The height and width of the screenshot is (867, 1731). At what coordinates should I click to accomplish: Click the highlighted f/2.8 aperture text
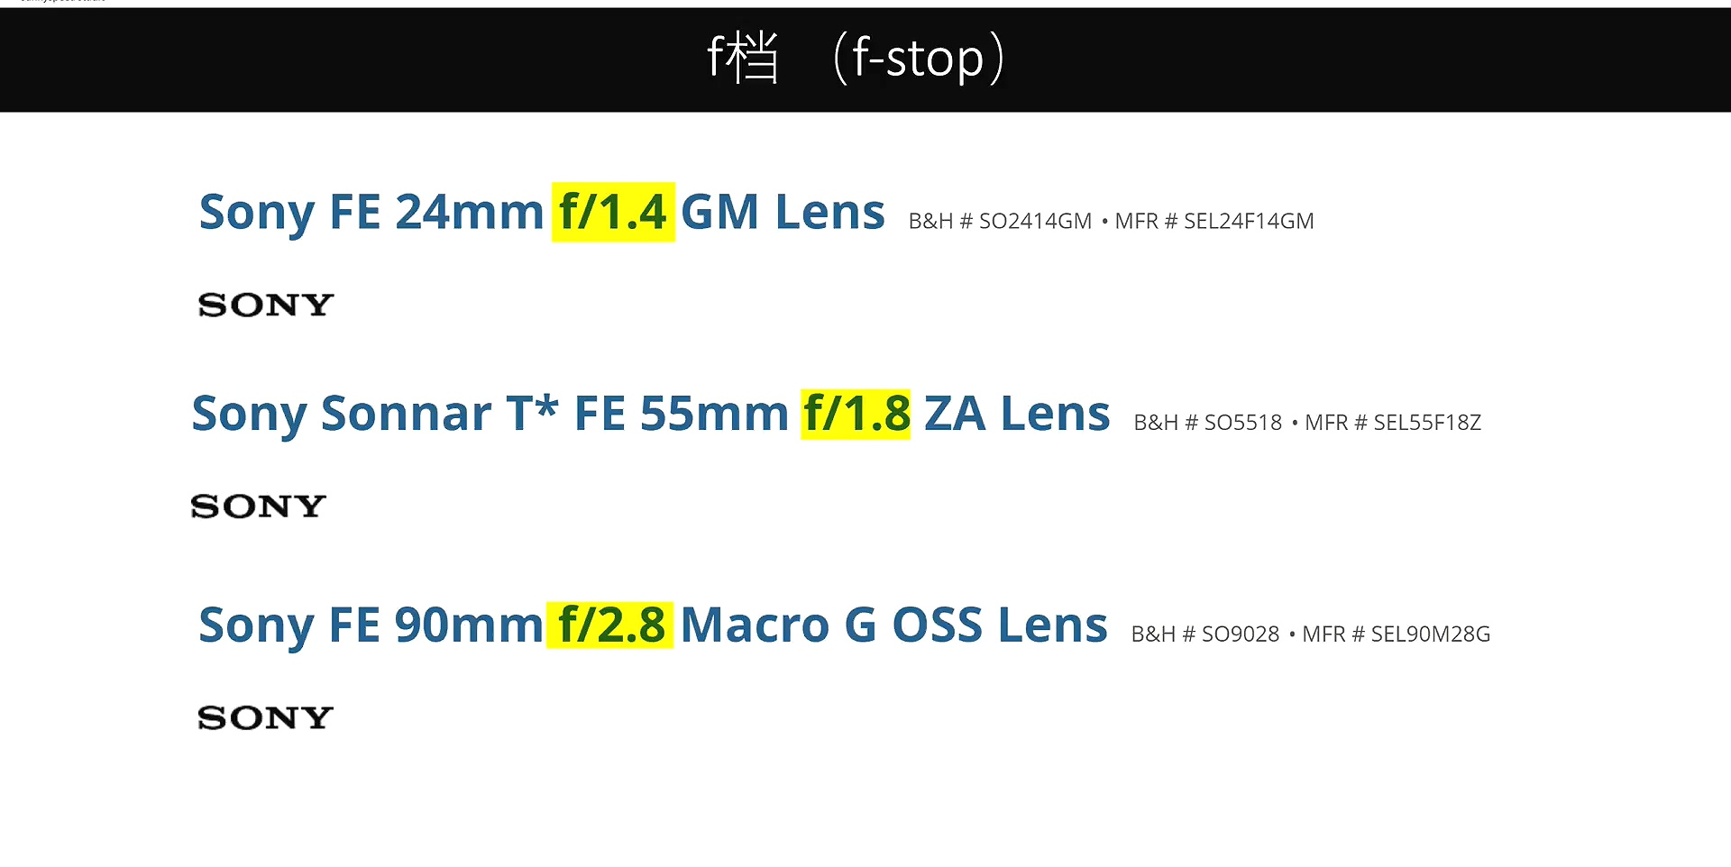[610, 625]
